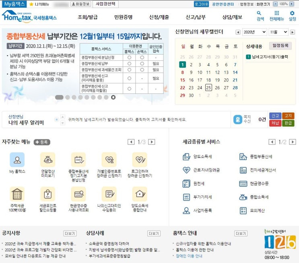Pause the banner slideshow
The width and height of the screenshot is (299, 263).
point(113,97)
